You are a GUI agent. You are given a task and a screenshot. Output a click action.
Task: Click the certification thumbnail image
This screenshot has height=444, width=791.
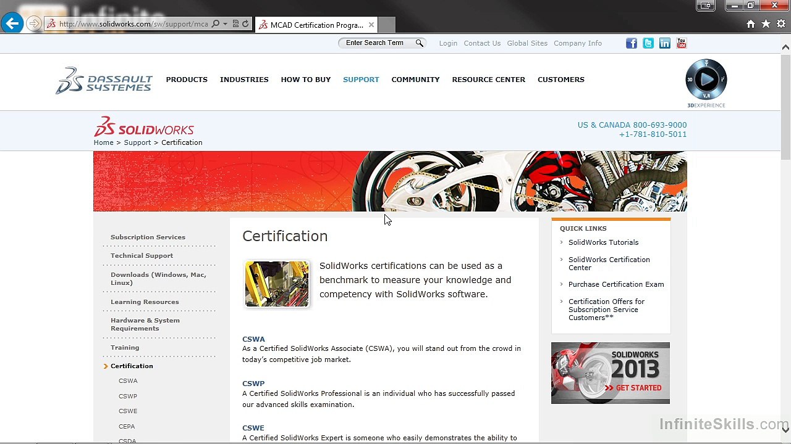pos(277,284)
